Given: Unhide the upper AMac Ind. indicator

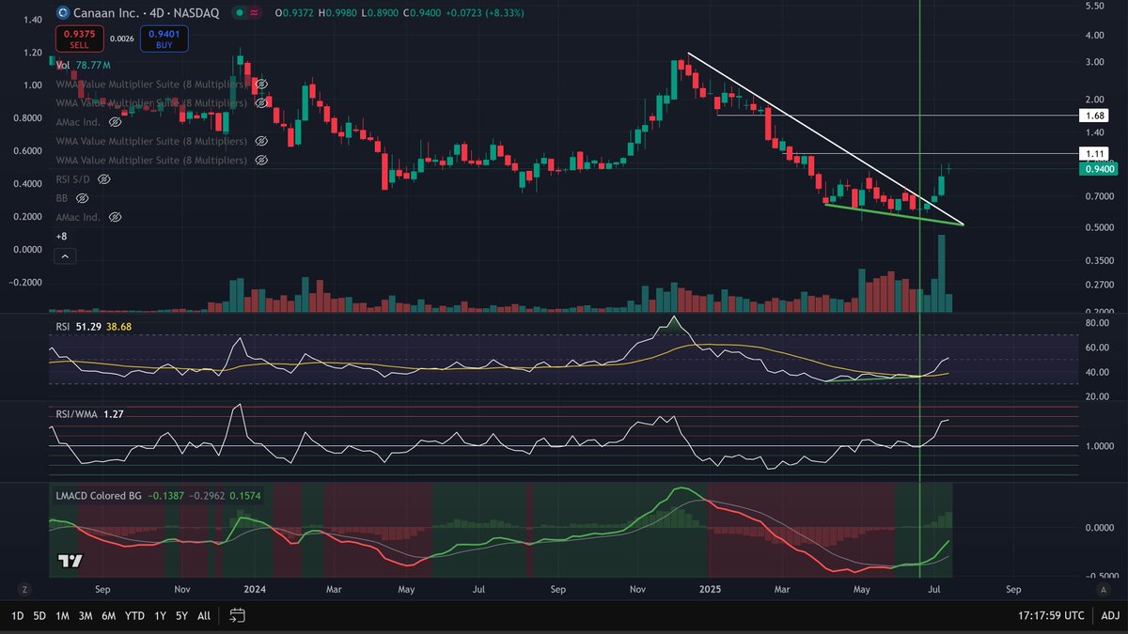Looking at the screenshot, I should (115, 122).
